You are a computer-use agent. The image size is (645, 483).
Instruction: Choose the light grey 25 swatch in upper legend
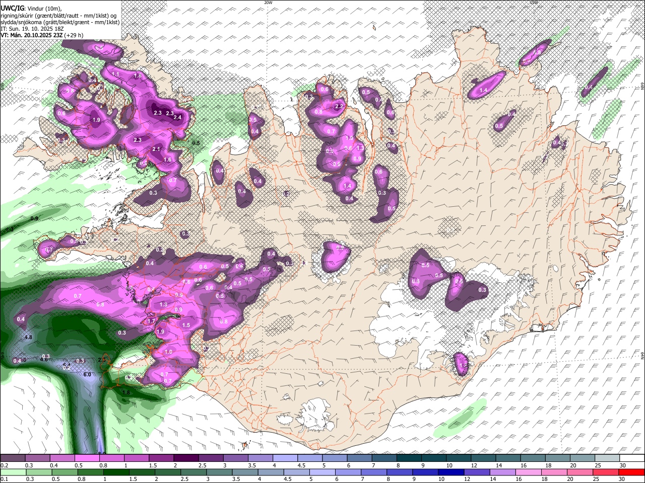point(607,458)
